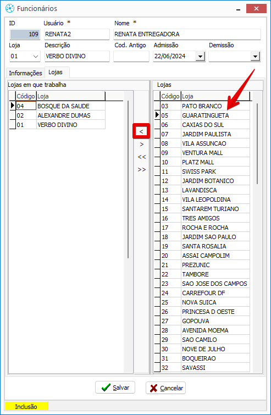The image size is (271, 415).
Task: Switch to the Informações tab
Action: coord(25,73)
